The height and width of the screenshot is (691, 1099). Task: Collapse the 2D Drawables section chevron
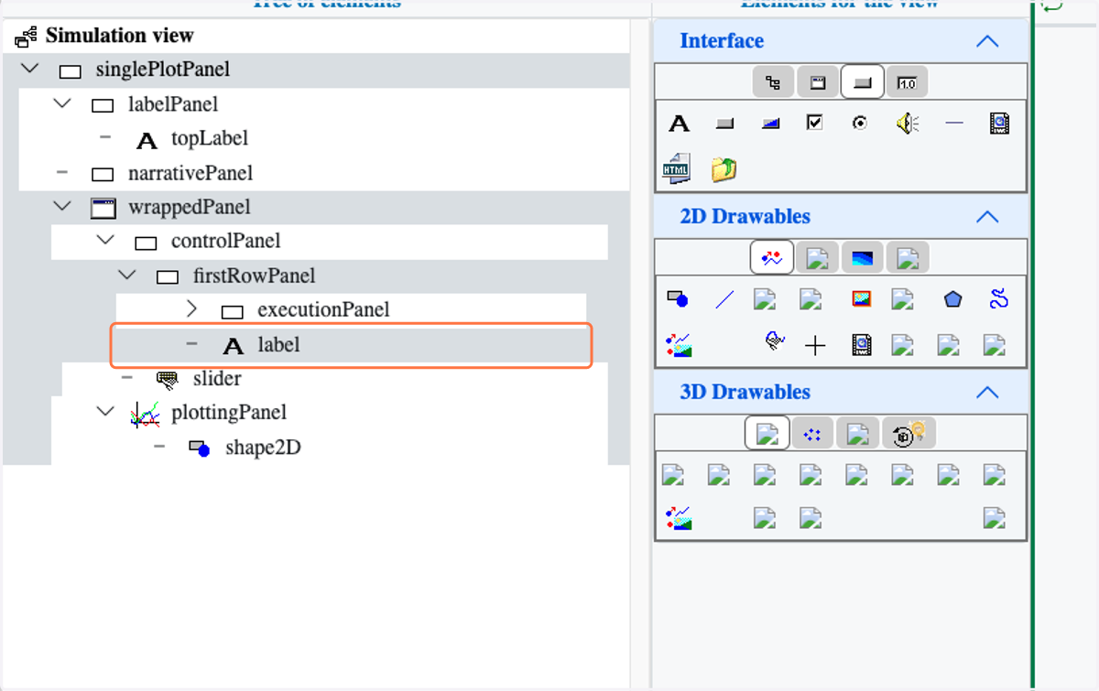(x=986, y=217)
